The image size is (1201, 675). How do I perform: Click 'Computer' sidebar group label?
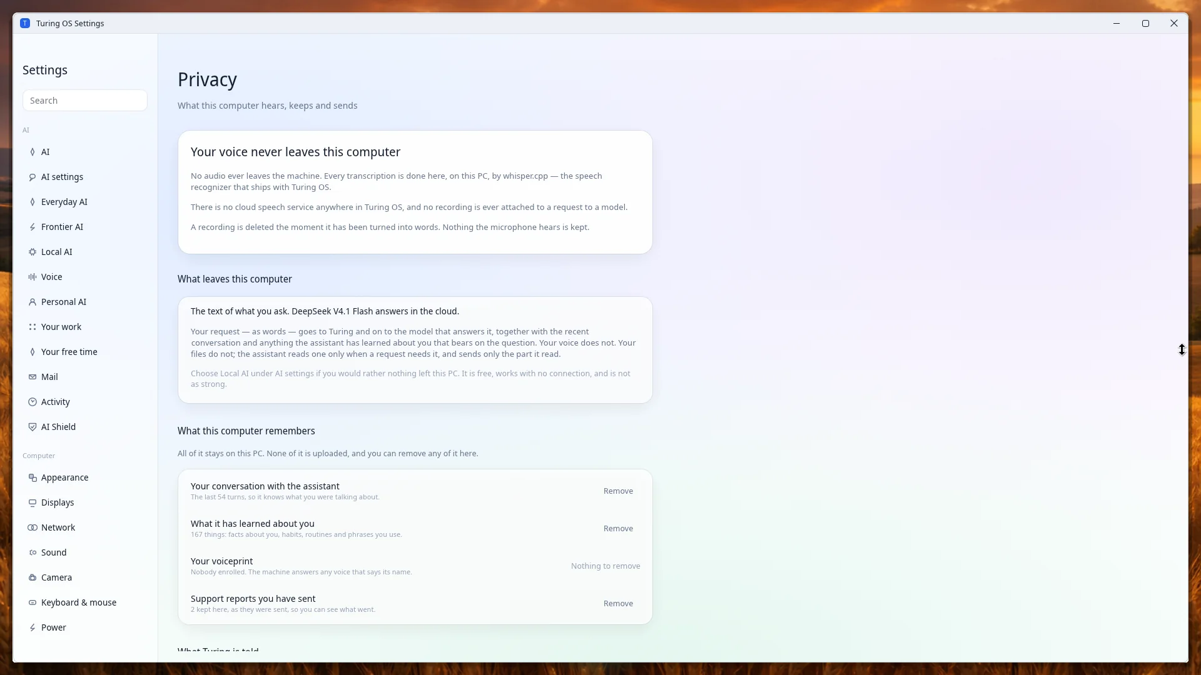pyautogui.click(x=39, y=456)
